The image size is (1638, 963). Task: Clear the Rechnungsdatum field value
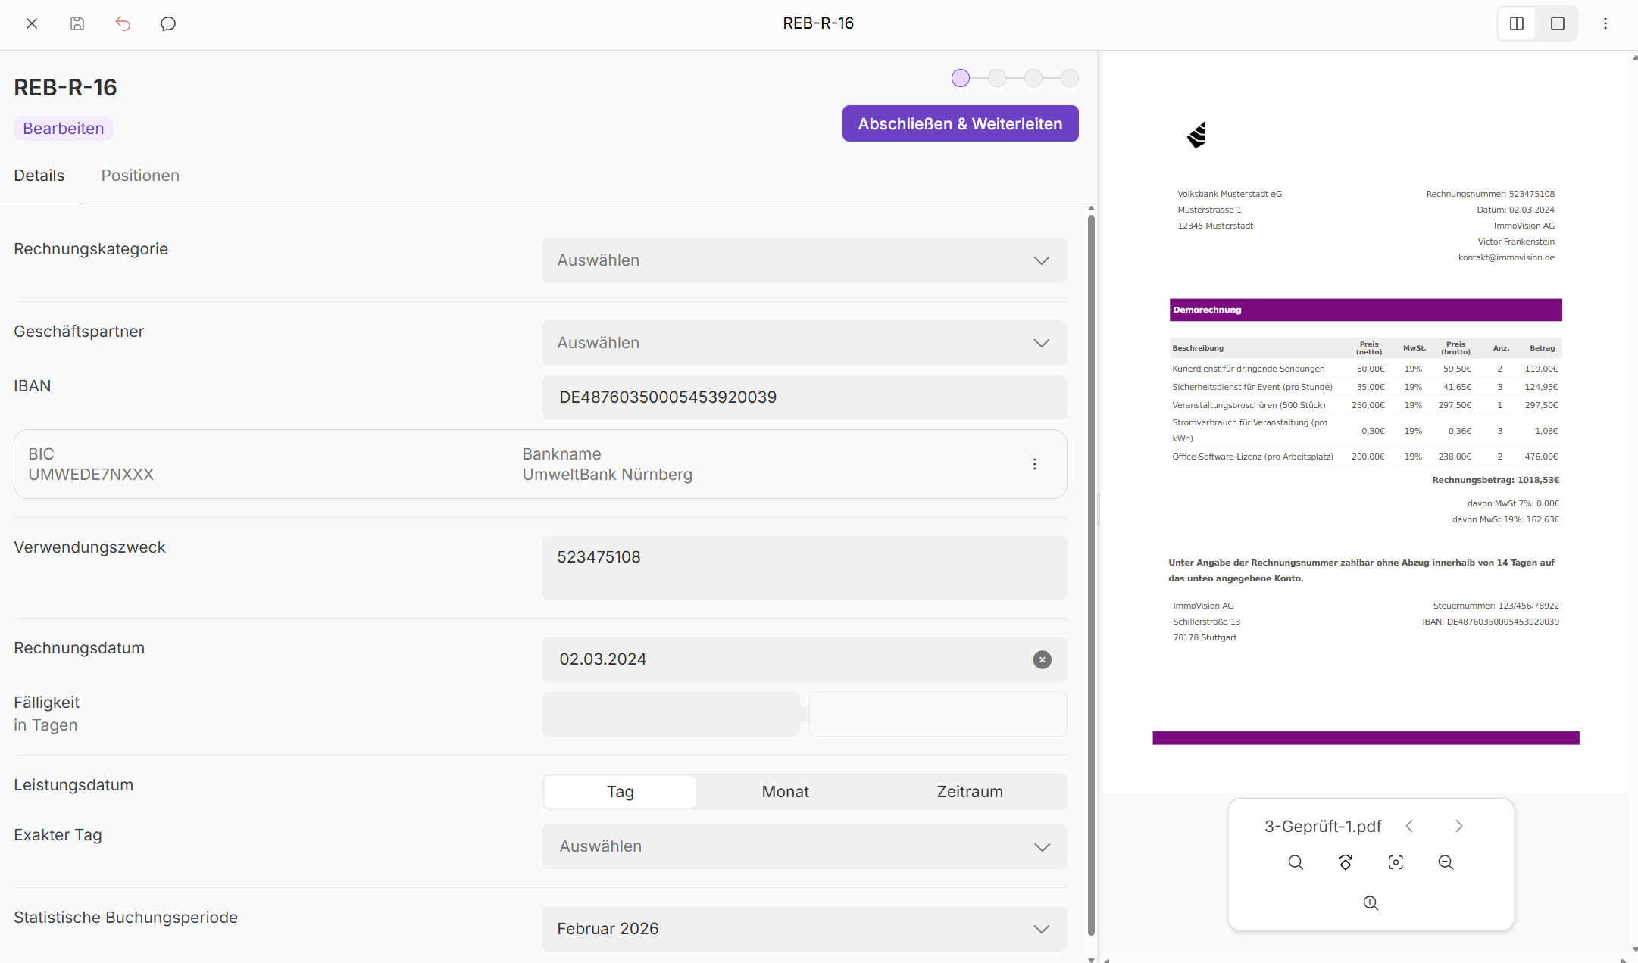[1042, 659]
